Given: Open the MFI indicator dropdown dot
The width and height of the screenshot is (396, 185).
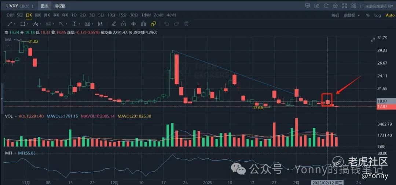Looking at the screenshot, I should (15, 153).
